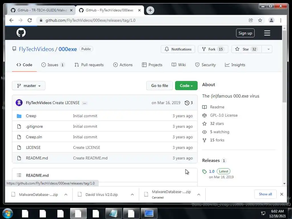Open the Pull requests tab
292x219 pixels.
(x=89, y=65)
